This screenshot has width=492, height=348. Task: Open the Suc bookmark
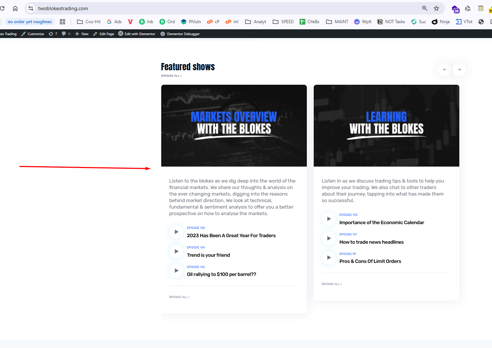[418, 22]
